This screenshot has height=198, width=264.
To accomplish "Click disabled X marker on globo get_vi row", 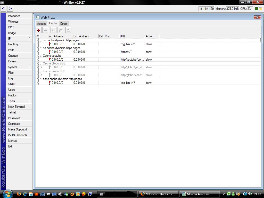I will pos(42,67).
